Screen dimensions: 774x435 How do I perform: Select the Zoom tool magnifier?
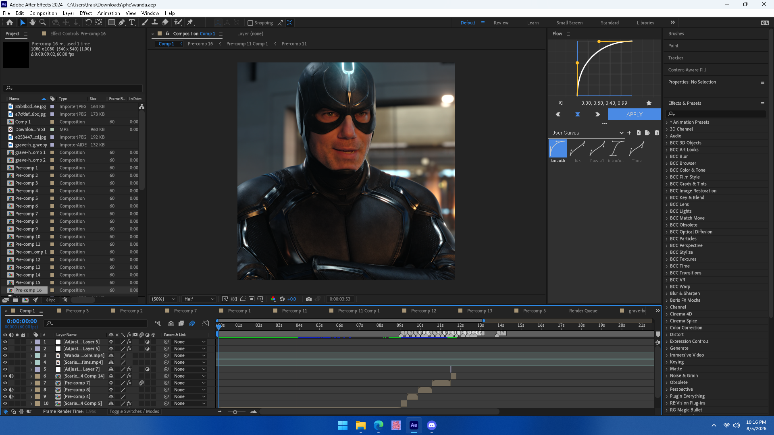click(x=42, y=23)
